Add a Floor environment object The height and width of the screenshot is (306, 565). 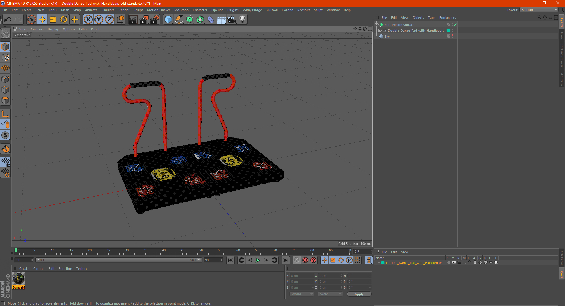click(x=221, y=20)
